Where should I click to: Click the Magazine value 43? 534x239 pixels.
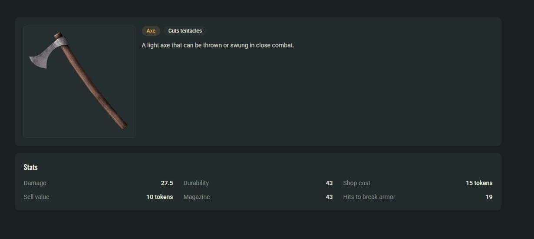(329, 197)
